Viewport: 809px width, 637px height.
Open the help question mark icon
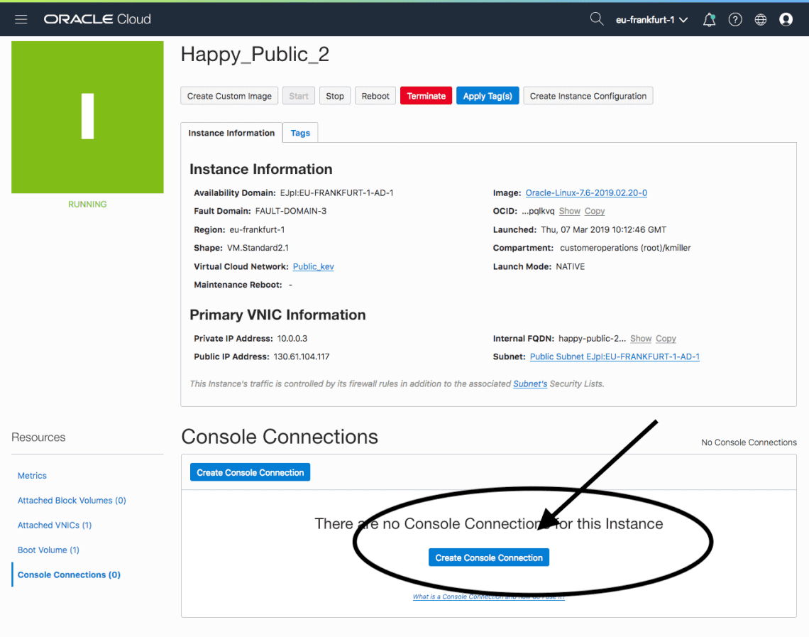tap(735, 20)
